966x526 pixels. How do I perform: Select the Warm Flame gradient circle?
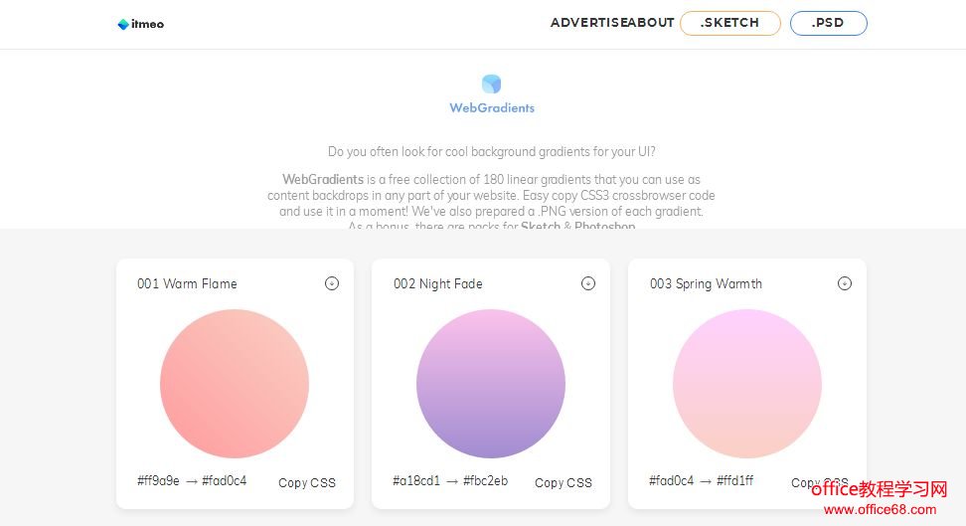(235, 384)
